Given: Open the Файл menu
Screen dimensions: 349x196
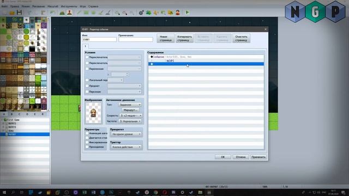Looking at the screenshot, I should (4, 6).
